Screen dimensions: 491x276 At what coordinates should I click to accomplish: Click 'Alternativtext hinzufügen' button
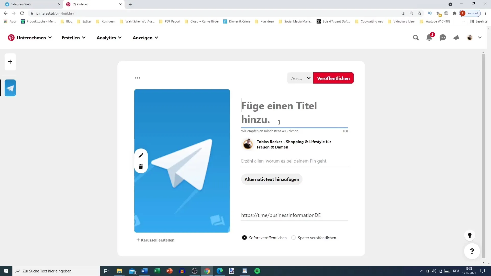click(x=272, y=179)
